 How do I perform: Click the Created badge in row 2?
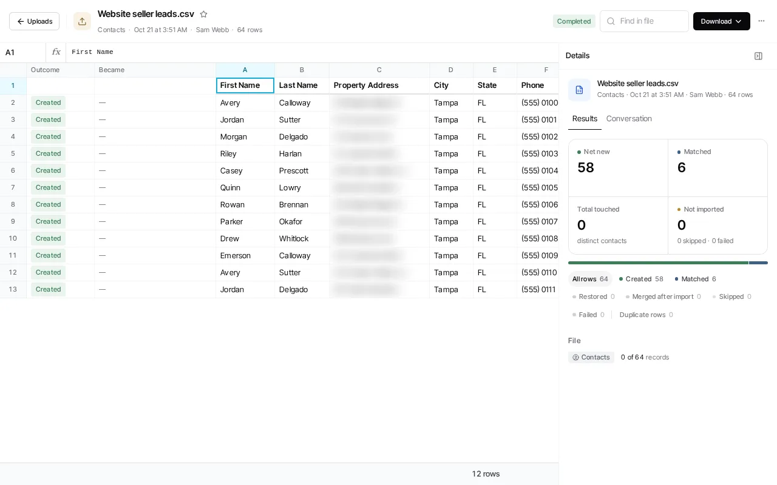(48, 102)
